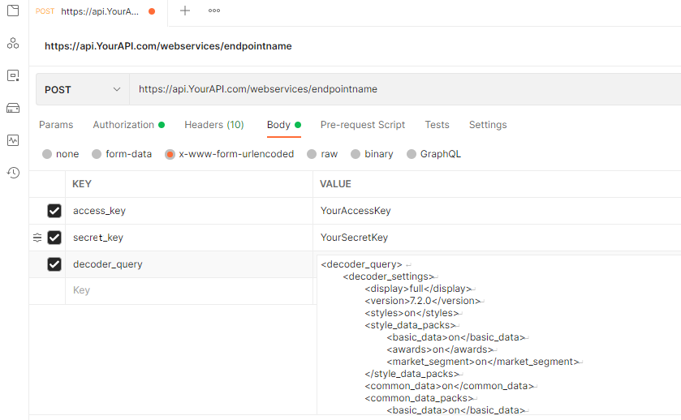Click the access_key key cell
The height and width of the screenshot is (420, 681).
tap(189, 211)
